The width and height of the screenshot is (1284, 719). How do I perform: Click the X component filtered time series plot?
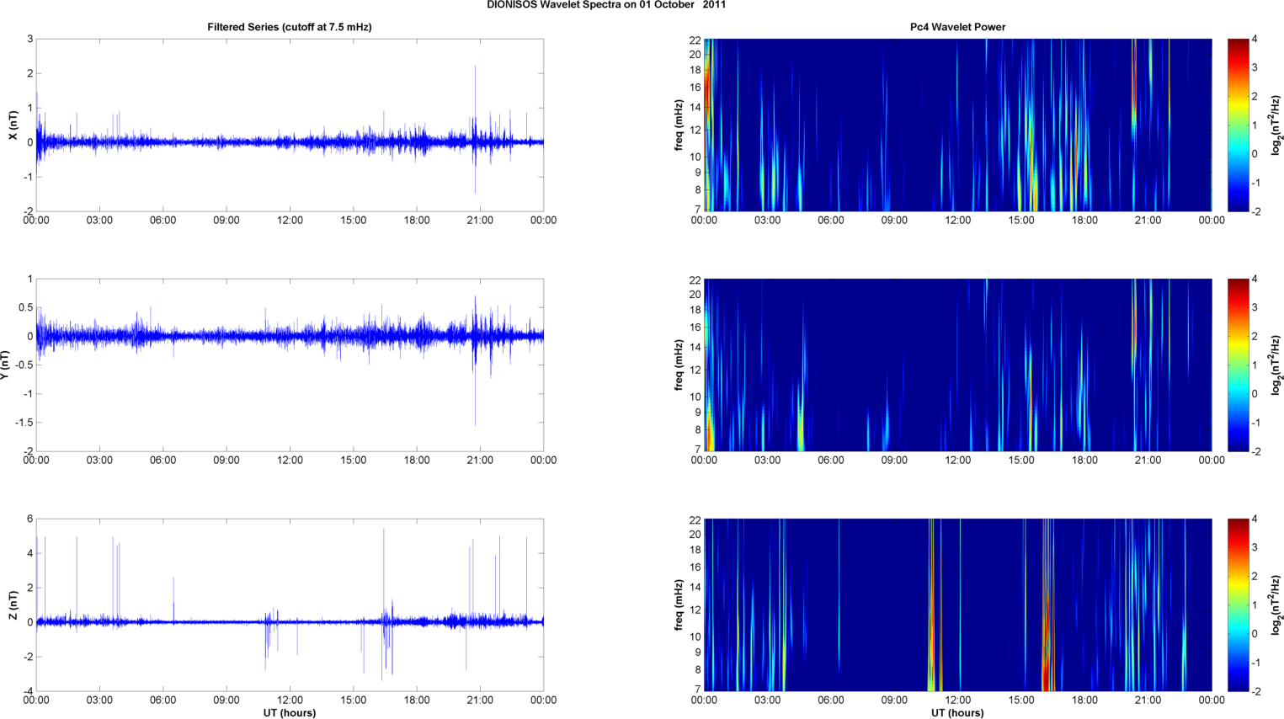click(290, 125)
